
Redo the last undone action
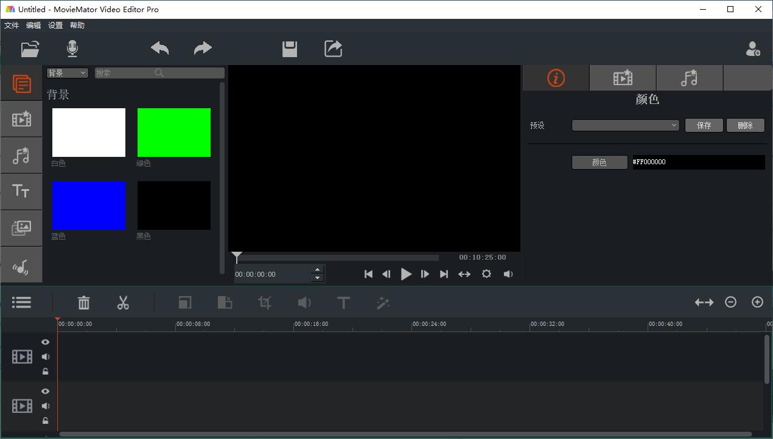tap(203, 49)
